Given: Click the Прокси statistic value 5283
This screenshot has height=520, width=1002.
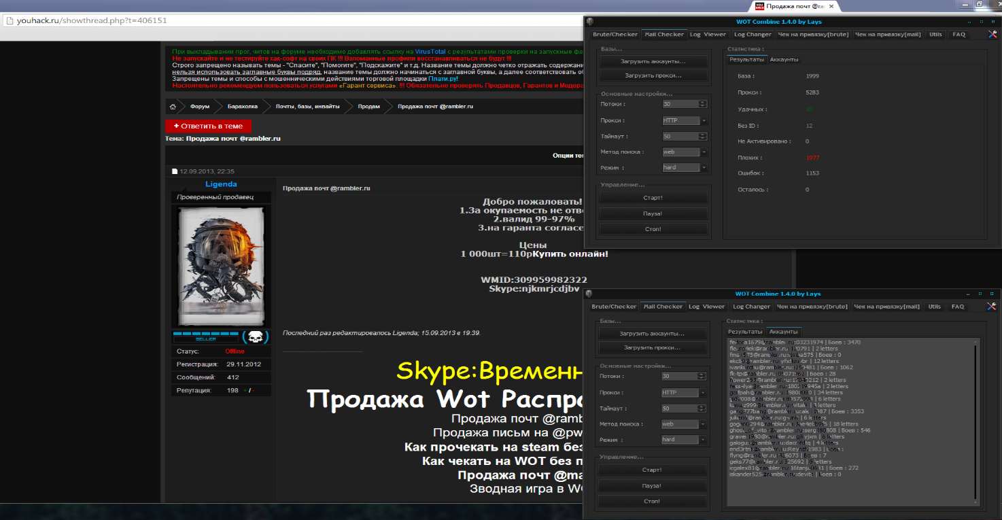Looking at the screenshot, I should point(813,92).
